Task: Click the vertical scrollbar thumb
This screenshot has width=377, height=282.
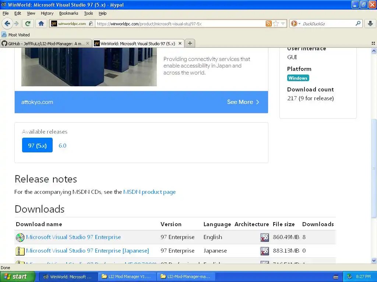Action: point(374,169)
